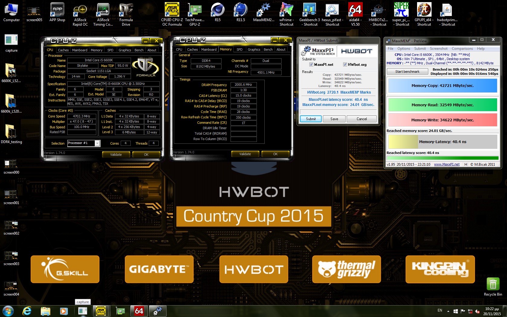Launch TechPowerUp GPU-Z desktop shortcut
This screenshot has height=317, width=507.
point(195,14)
